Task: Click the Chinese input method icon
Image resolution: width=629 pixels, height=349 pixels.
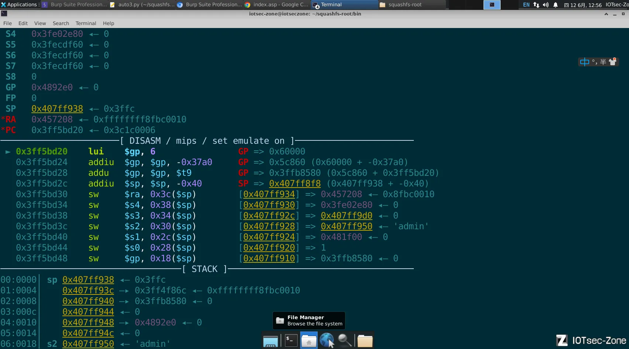Action: (x=584, y=62)
